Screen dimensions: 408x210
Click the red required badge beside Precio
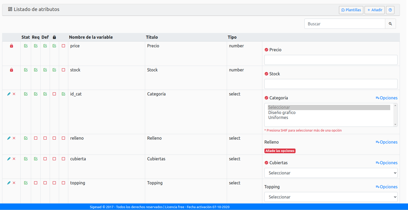click(x=267, y=50)
